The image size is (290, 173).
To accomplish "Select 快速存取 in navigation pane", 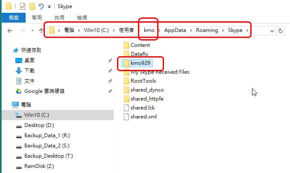I will click(x=31, y=50).
